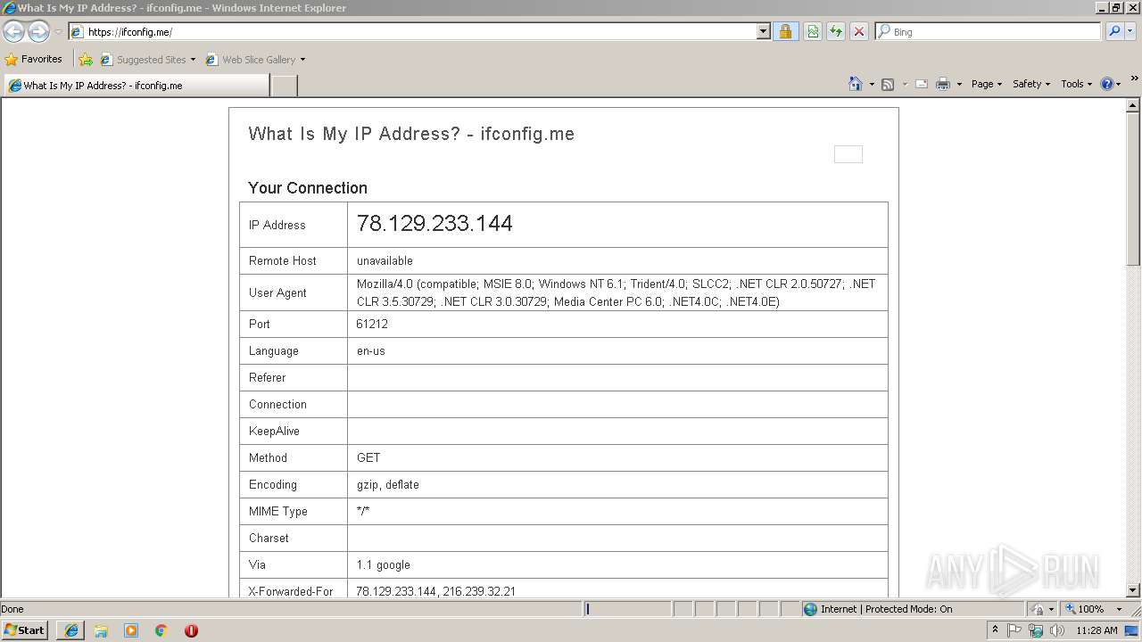Open the volume speaker tray icon
The image size is (1142, 642).
[x=1056, y=630]
